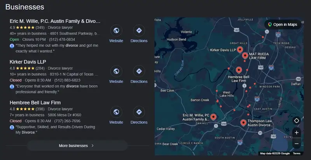This screenshot has height=160, width=311.
Task: Click Directions label under Hembree Bell
Action: coord(139,122)
